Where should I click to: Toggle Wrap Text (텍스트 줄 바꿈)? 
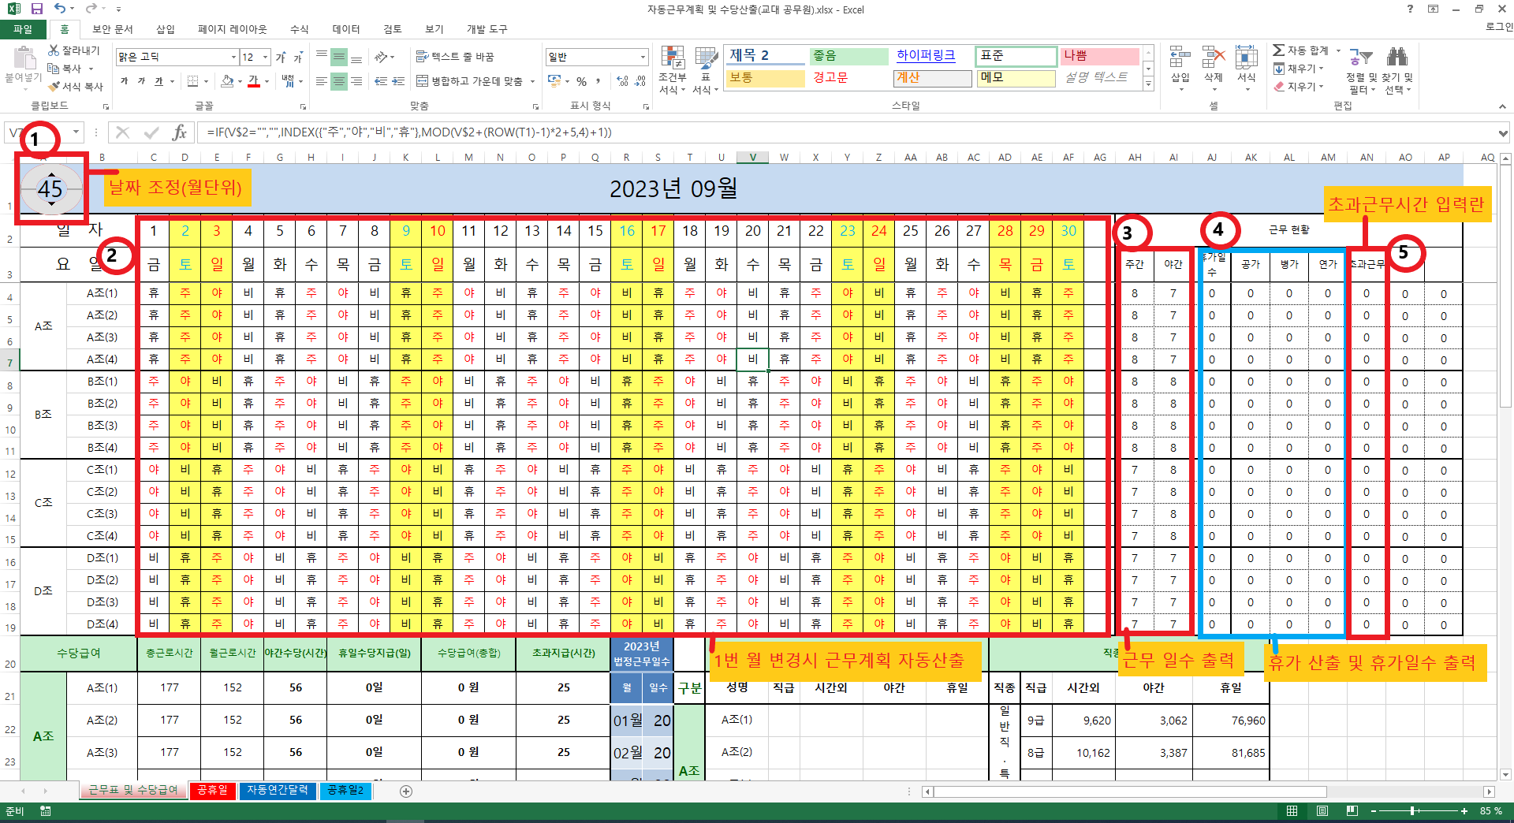coord(455,57)
